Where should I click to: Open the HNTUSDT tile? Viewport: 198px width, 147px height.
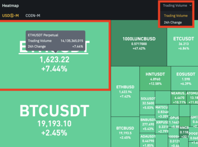(155, 79)
